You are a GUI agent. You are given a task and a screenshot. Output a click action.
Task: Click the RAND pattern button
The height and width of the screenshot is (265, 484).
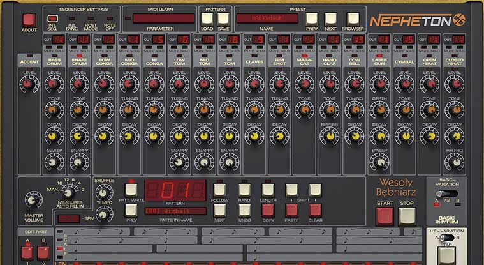pos(244,190)
